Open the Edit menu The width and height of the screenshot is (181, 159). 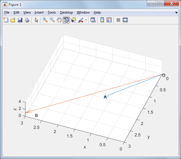(16, 12)
